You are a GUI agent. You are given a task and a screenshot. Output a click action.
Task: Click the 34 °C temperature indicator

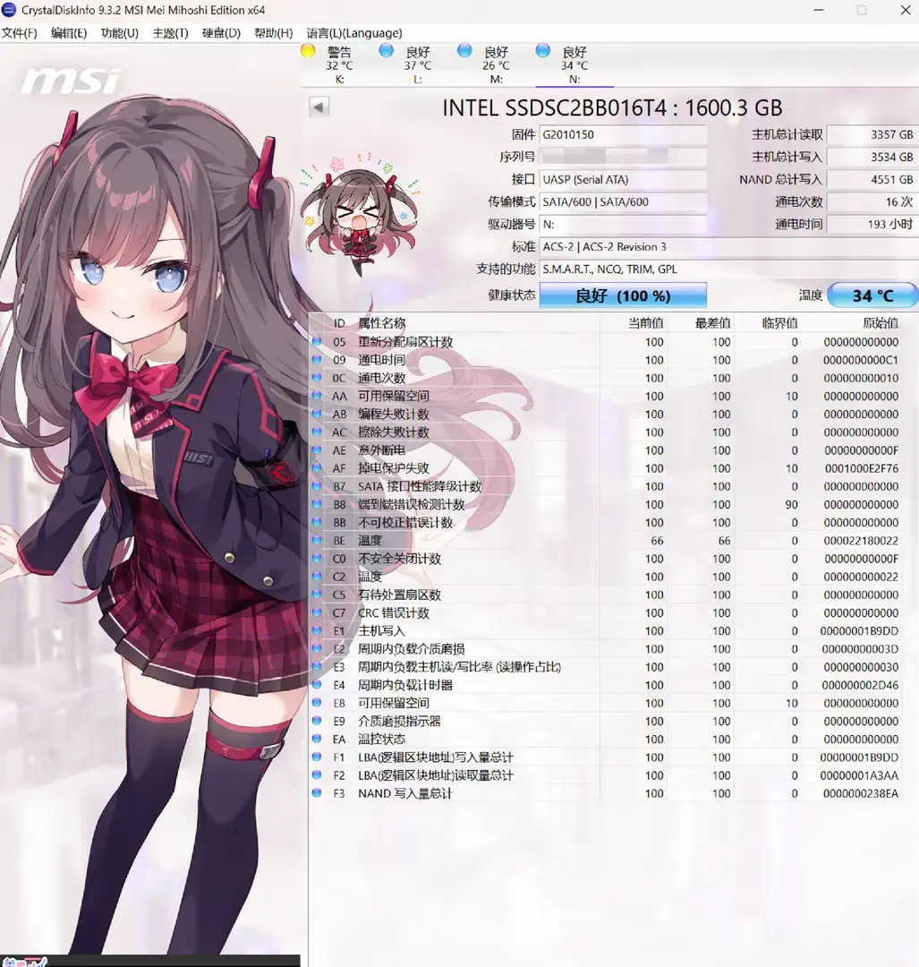(x=872, y=295)
